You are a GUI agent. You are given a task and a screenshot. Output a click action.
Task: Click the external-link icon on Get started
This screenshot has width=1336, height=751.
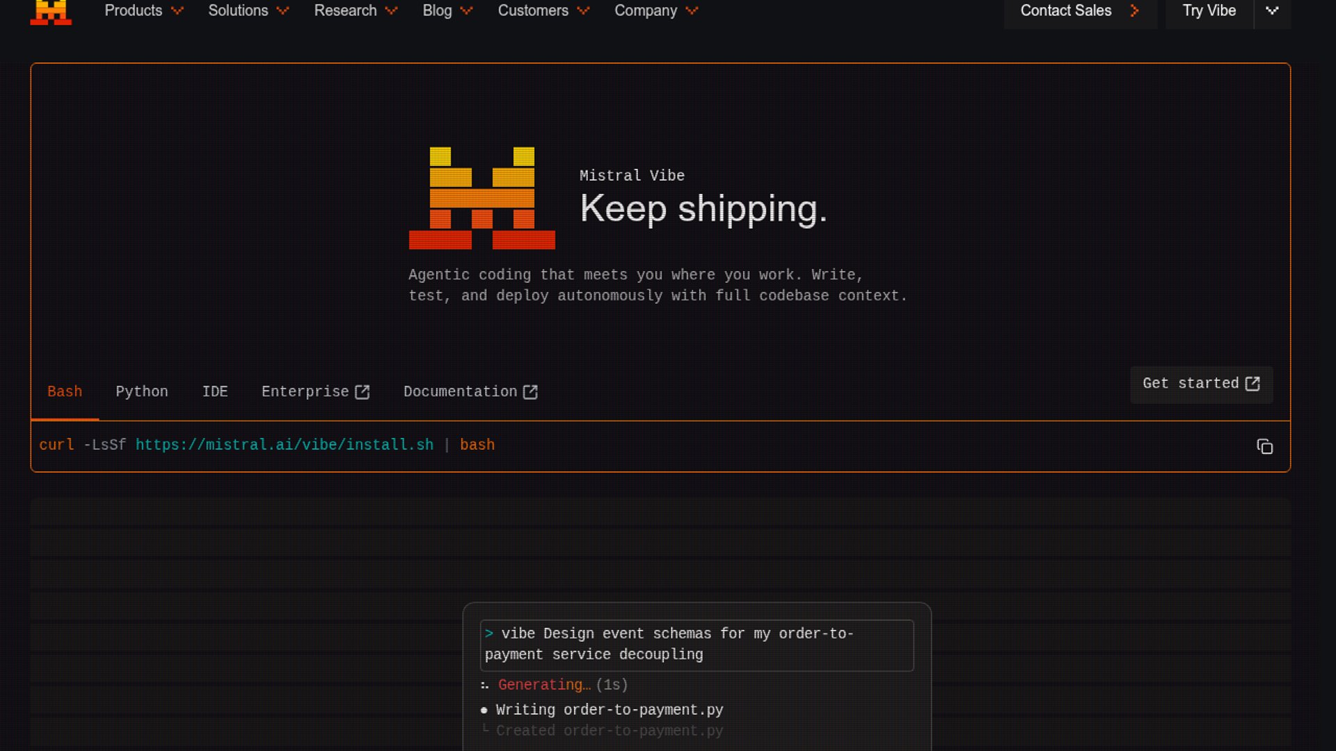click(x=1252, y=384)
